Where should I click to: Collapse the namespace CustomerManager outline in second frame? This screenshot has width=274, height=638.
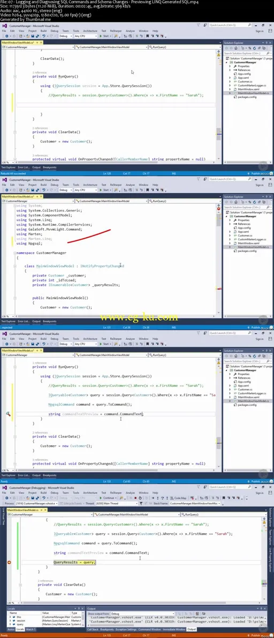16,253
